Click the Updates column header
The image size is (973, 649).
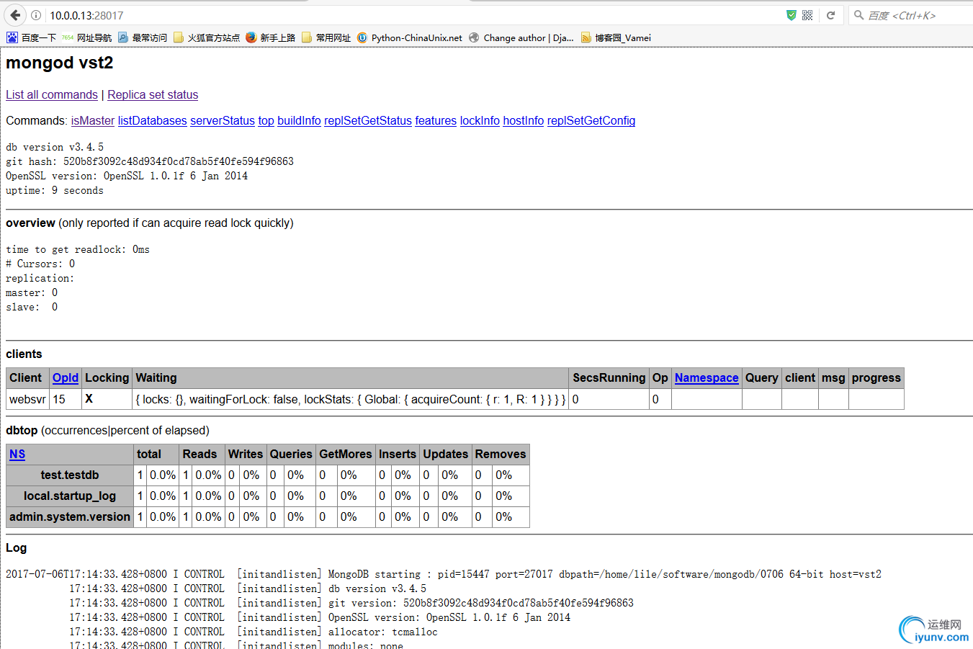click(x=446, y=454)
